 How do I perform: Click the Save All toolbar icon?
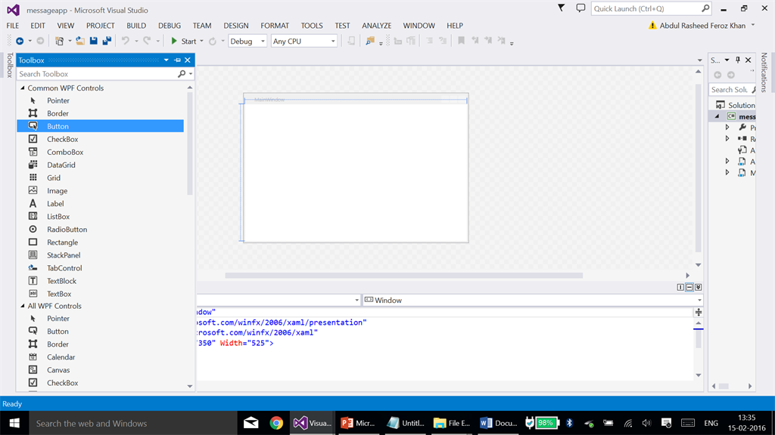coord(107,41)
